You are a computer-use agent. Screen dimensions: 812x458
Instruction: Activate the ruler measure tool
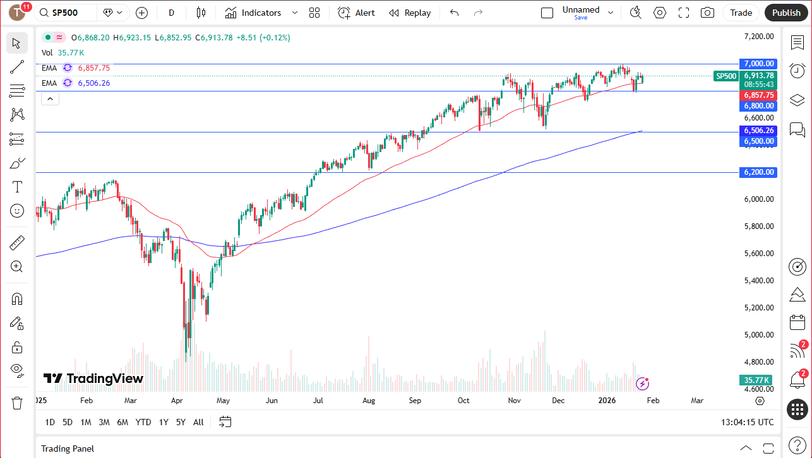click(17, 242)
